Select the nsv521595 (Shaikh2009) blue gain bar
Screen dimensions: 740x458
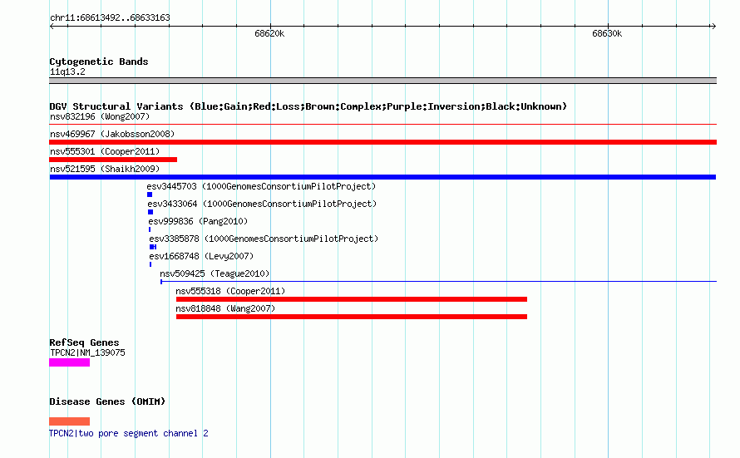(382, 177)
